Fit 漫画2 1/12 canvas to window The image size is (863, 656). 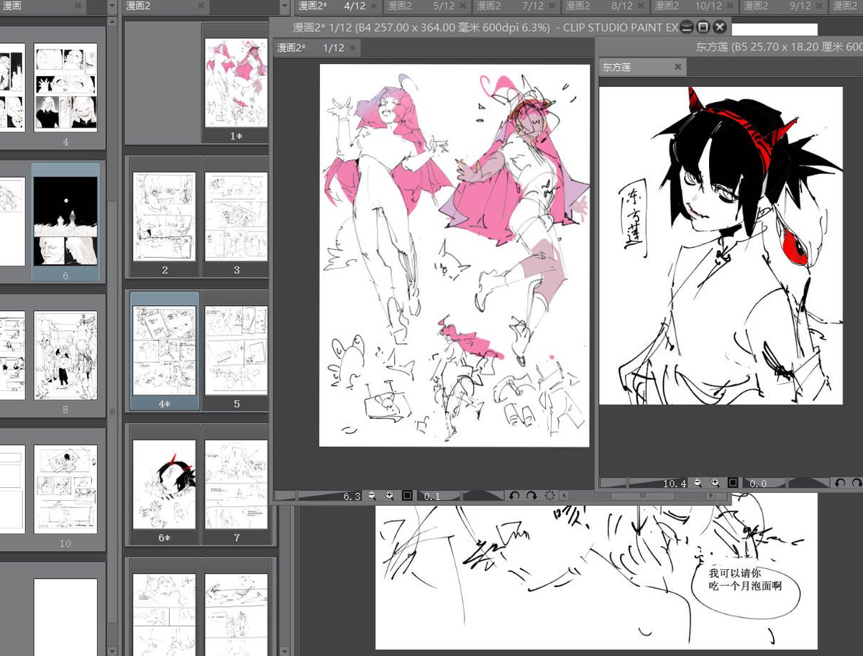pos(407,496)
